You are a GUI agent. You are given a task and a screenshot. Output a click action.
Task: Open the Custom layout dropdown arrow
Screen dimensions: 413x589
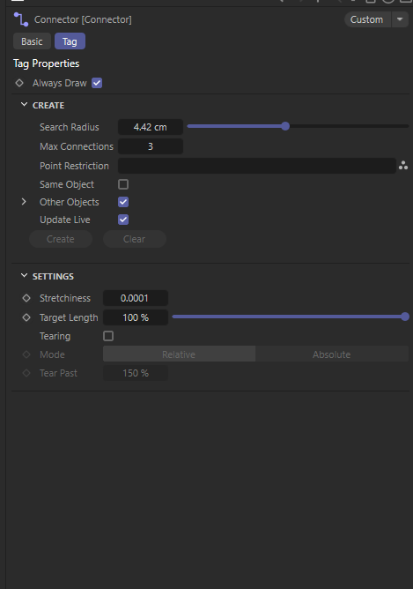(400, 19)
